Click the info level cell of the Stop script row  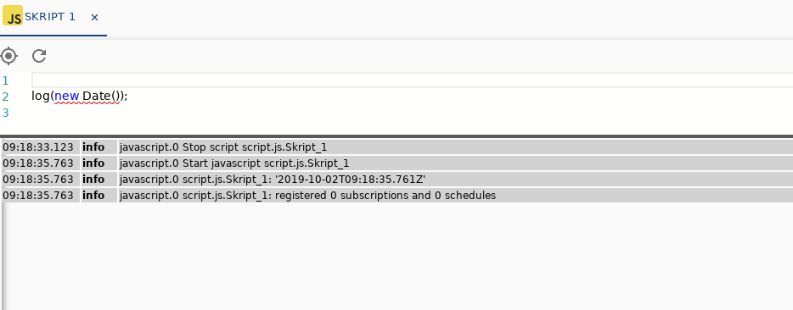(x=99, y=147)
